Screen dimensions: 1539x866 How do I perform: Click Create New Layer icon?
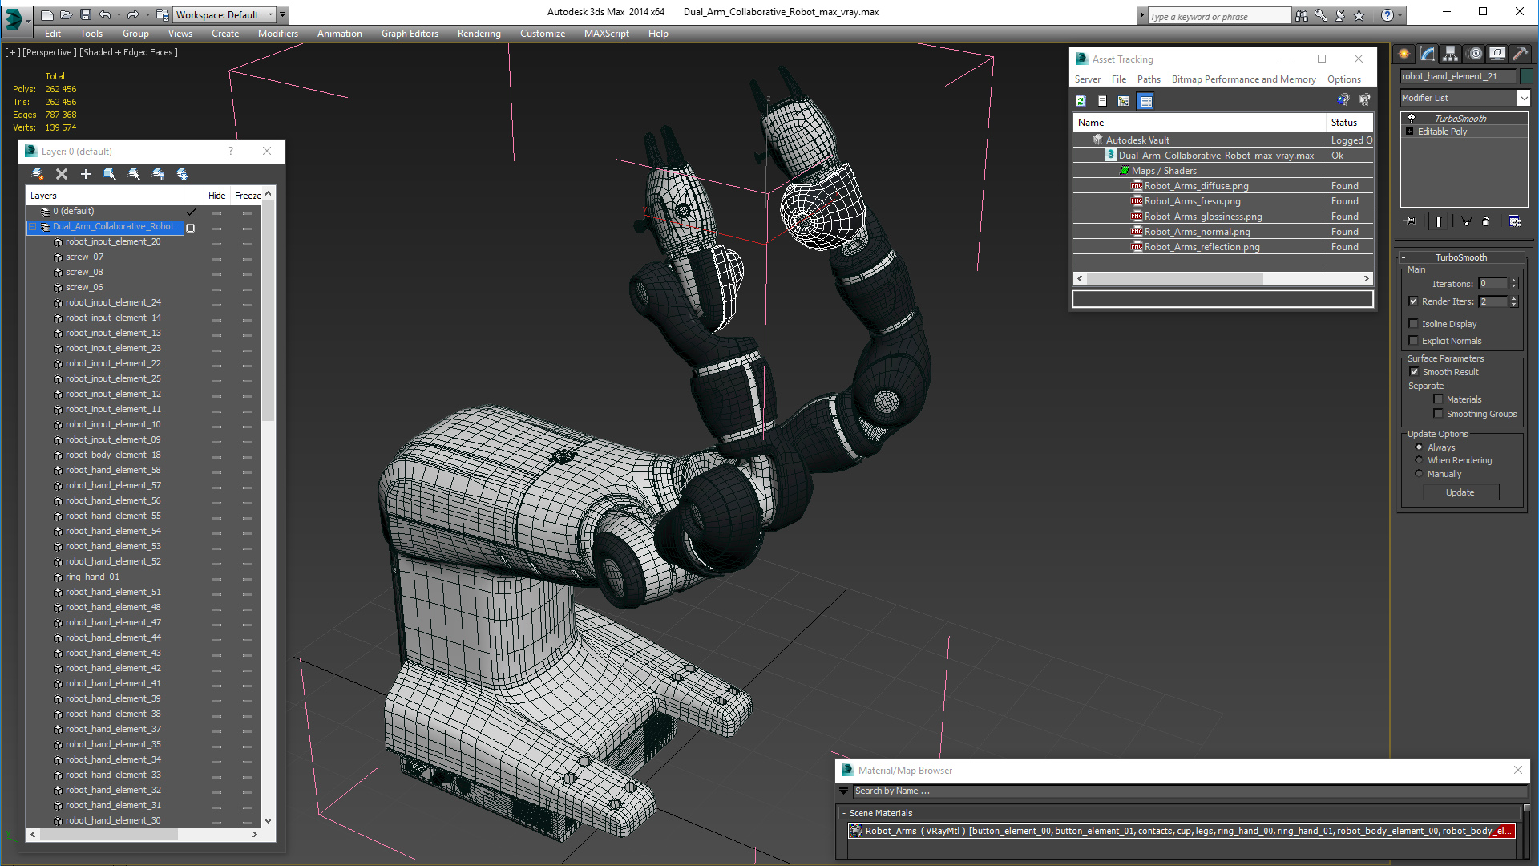point(37,174)
